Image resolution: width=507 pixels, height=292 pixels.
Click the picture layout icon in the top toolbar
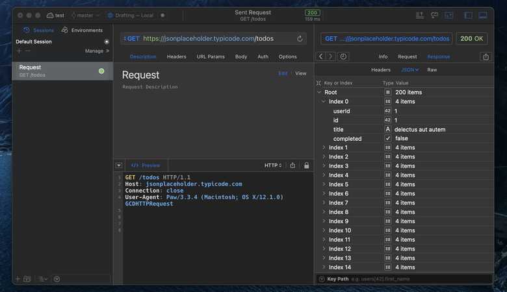(x=448, y=15)
